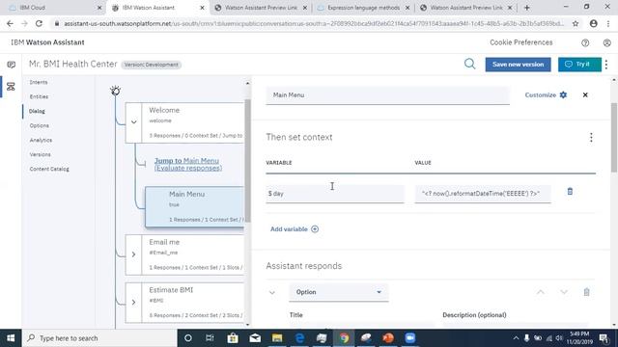
Task: Move Option response down arrow
Action: 564,292
